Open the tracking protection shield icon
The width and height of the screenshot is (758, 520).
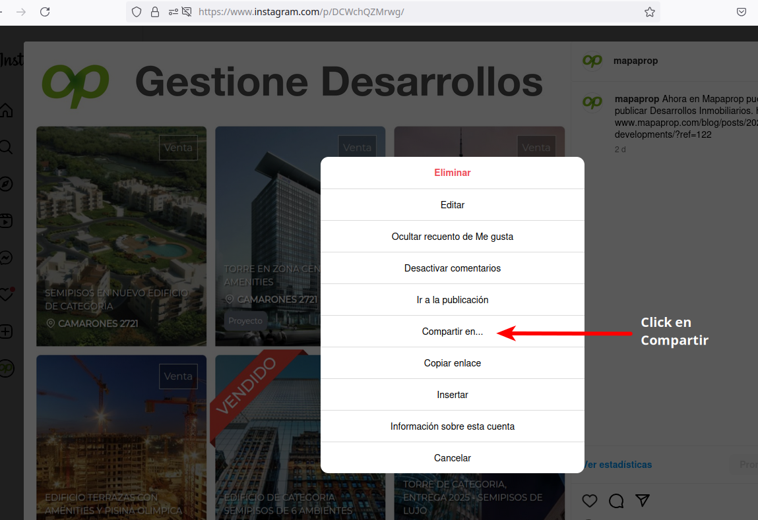click(137, 12)
